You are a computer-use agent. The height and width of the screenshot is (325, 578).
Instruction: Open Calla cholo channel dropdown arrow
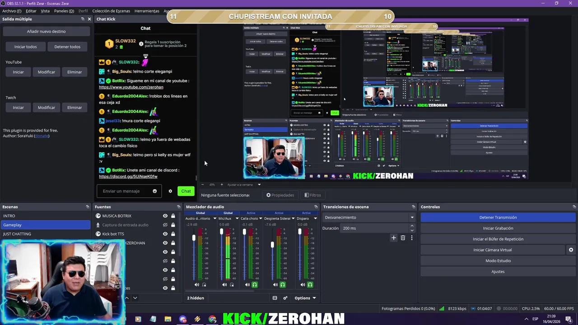261,218
